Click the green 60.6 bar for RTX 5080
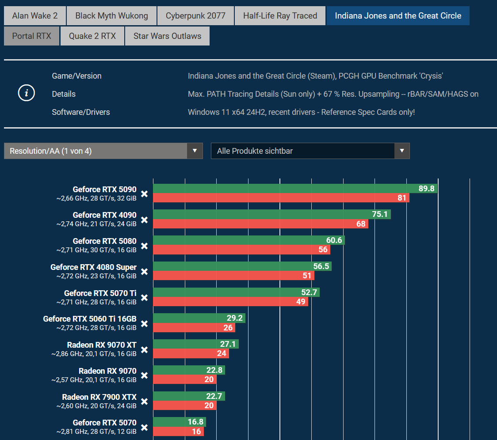Image resolution: width=497 pixels, height=440 pixels. tap(249, 240)
